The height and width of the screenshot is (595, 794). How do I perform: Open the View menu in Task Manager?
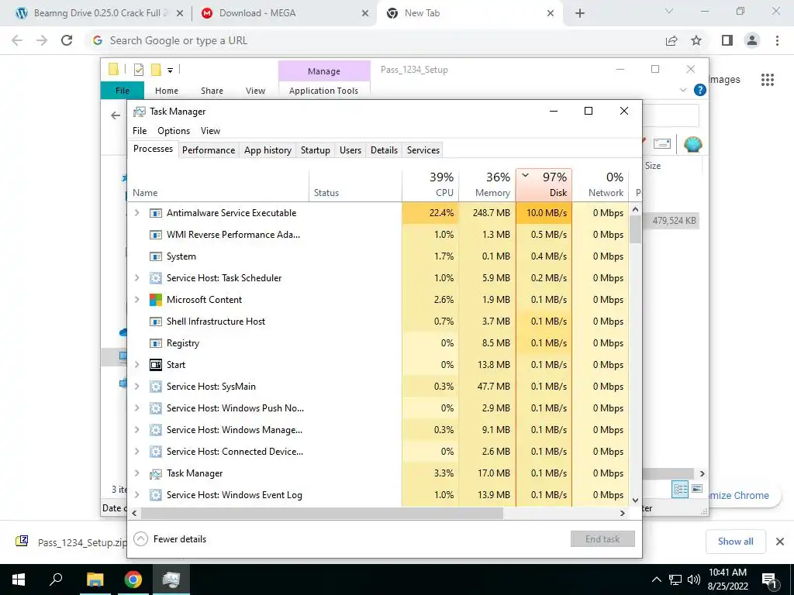pyautogui.click(x=210, y=130)
